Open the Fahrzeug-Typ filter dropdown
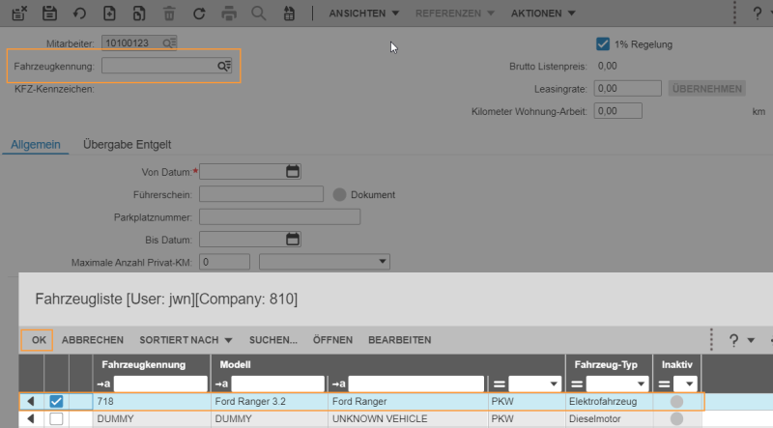 click(x=616, y=384)
